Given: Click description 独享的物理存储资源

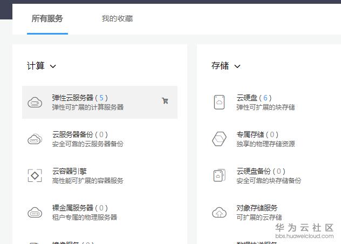Looking at the screenshot, I should (x=266, y=144).
